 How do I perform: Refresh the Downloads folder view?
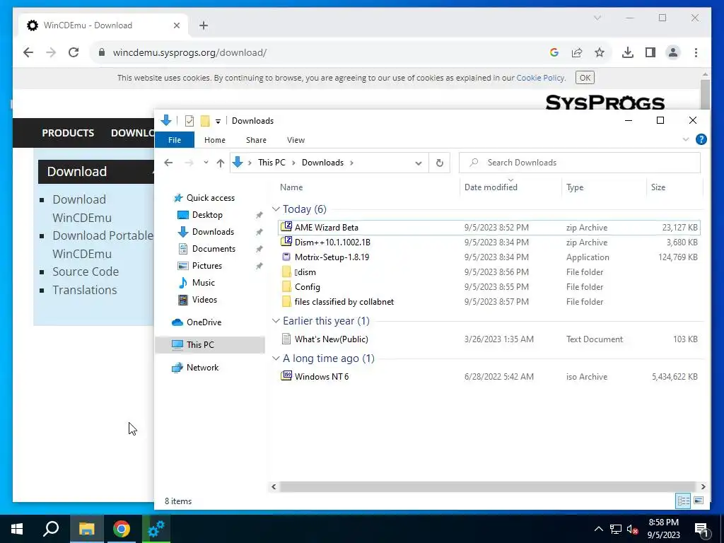440,163
